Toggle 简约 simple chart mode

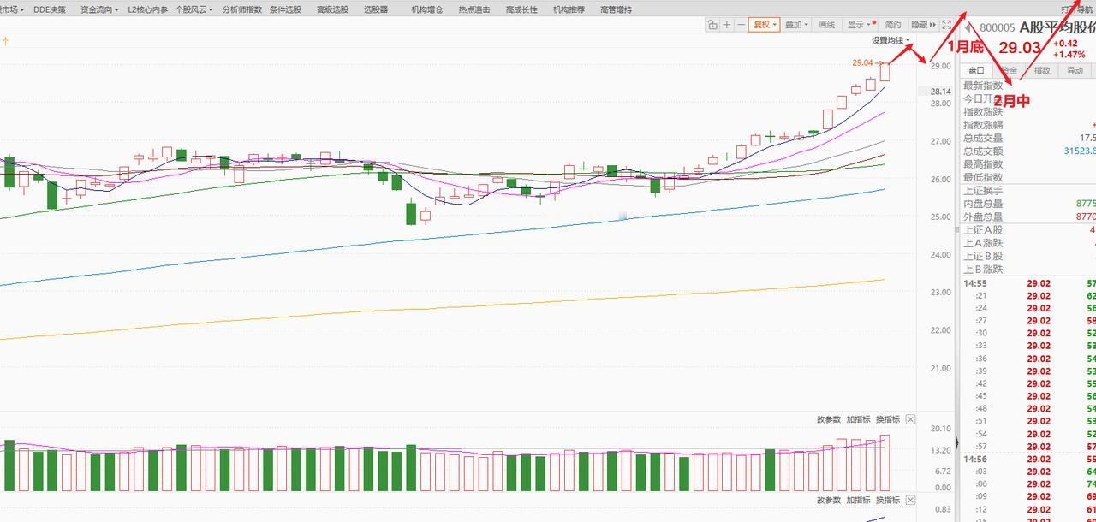click(893, 25)
